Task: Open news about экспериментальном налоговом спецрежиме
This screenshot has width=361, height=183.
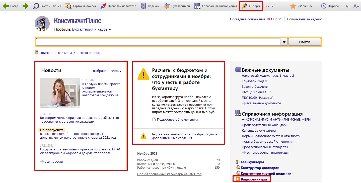Action: coord(101,89)
